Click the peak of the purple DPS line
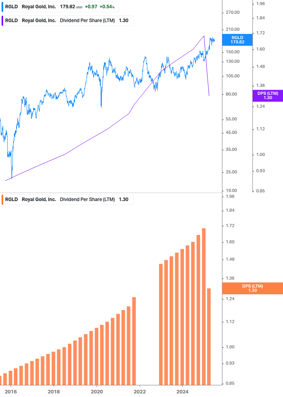283x397 pixels. (204, 36)
